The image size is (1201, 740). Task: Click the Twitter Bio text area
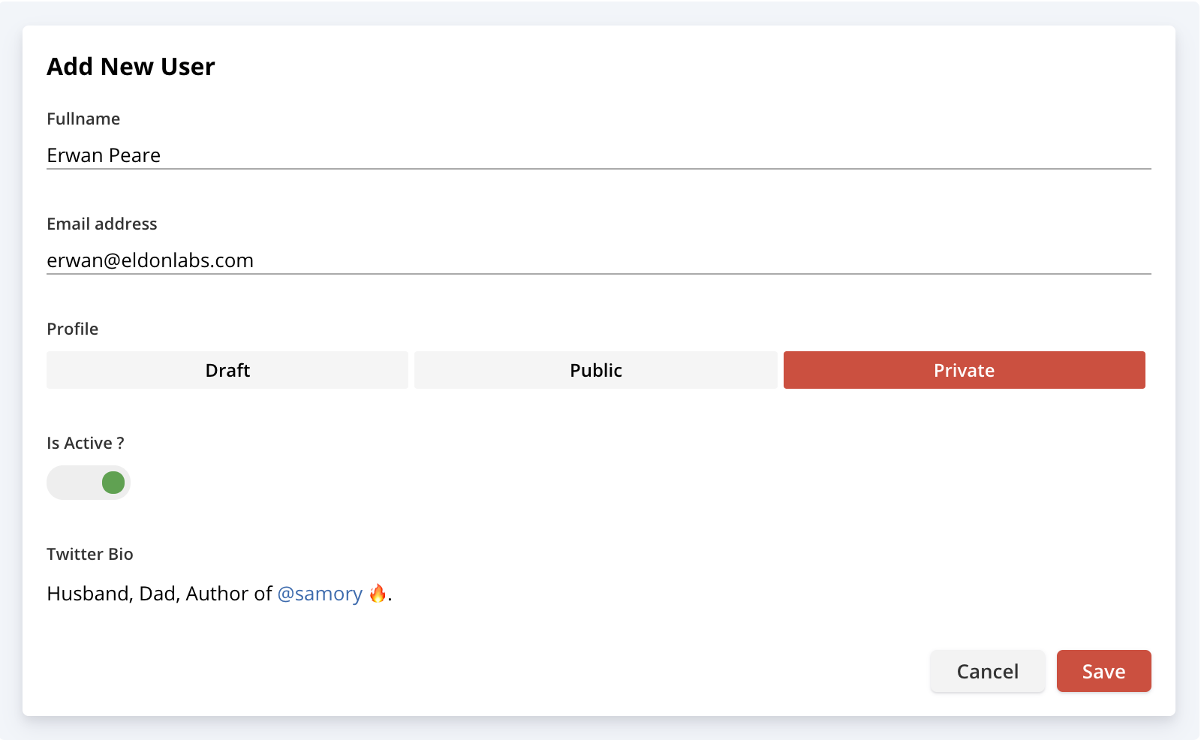[x=598, y=594]
